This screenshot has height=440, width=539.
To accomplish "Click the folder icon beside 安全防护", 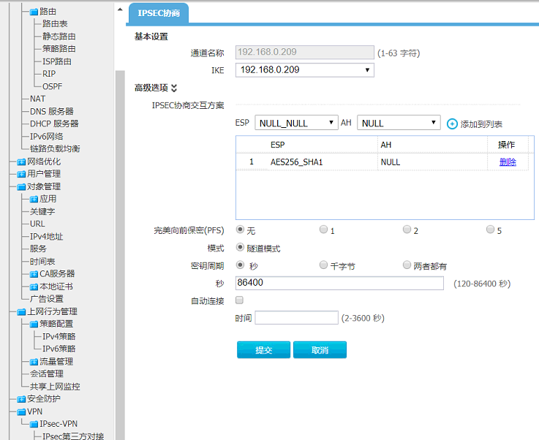I will coord(21,399).
